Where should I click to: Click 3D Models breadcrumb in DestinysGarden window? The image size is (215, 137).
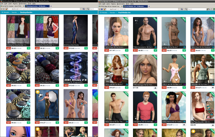coord(5,12)
